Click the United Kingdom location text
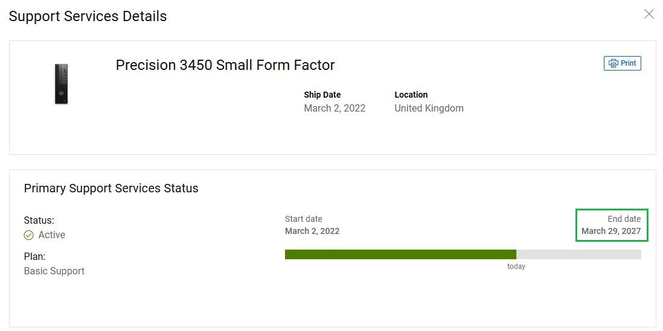Screen dimensions: 663x331 [x=429, y=108]
